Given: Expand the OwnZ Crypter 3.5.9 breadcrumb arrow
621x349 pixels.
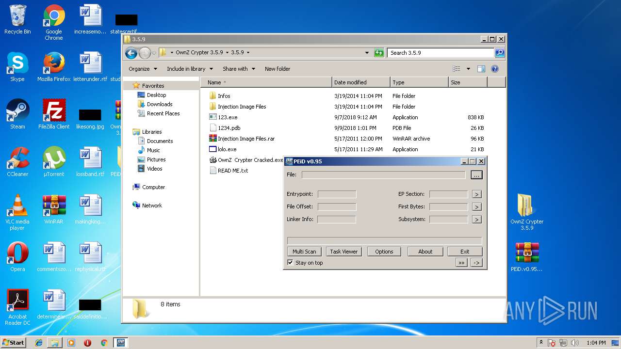Looking at the screenshot, I should pyautogui.click(x=227, y=52).
